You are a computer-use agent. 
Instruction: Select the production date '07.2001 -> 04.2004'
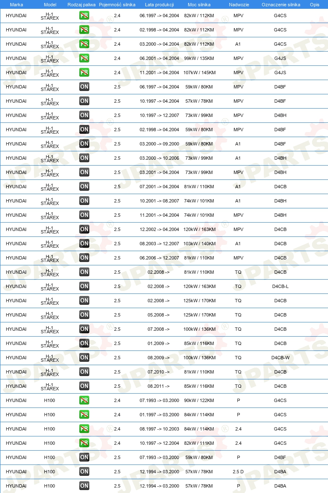click(x=159, y=187)
